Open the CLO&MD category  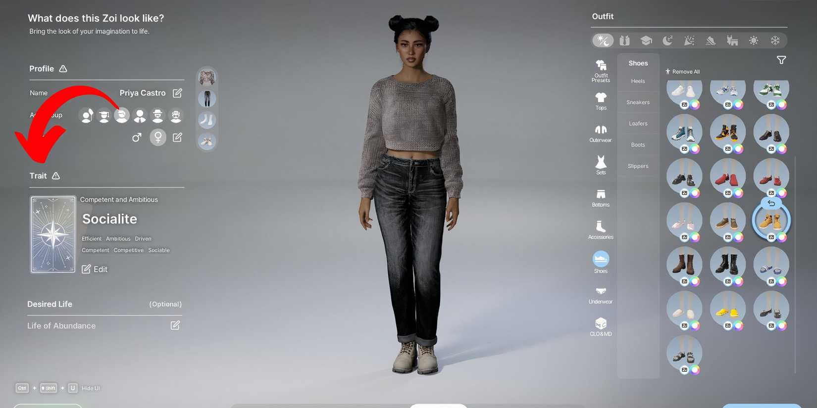click(x=601, y=327)
